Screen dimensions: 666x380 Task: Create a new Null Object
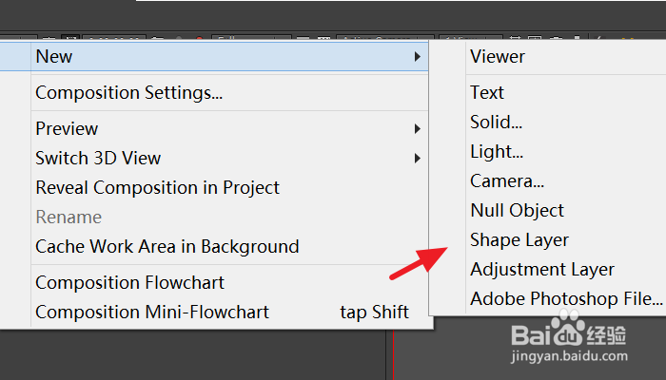click(x=517, y=210)
